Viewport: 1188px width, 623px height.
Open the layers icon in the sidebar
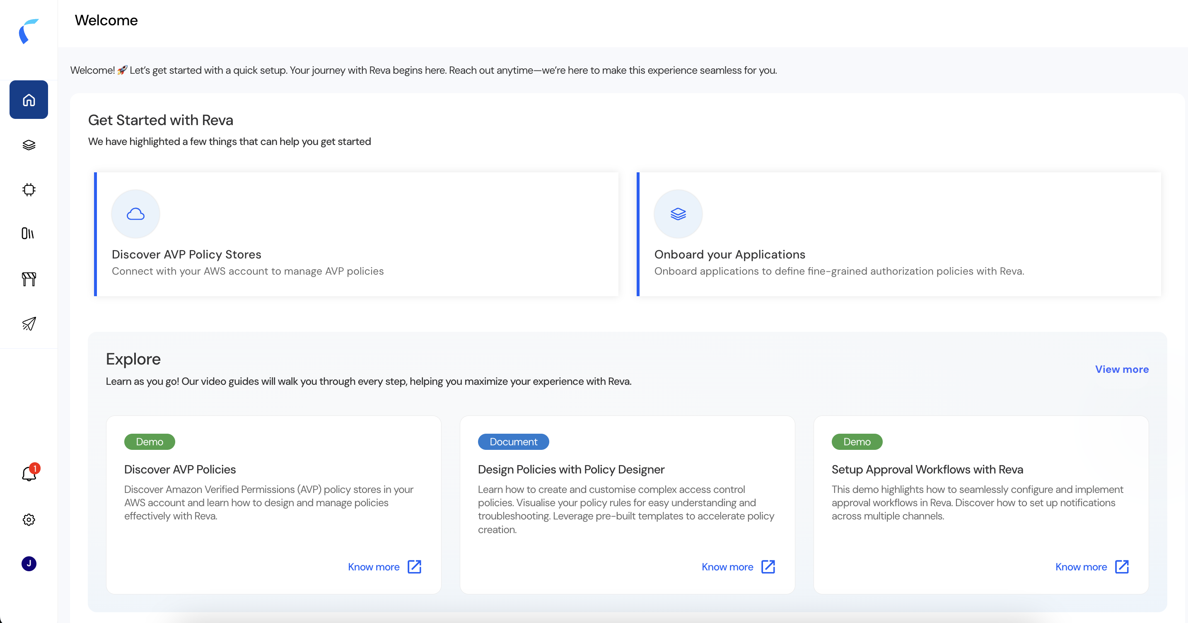[x=29, y=145]
